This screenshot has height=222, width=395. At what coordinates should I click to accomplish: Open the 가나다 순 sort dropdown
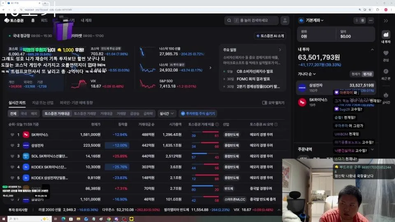pyautogui.click(x=307, y=74)
